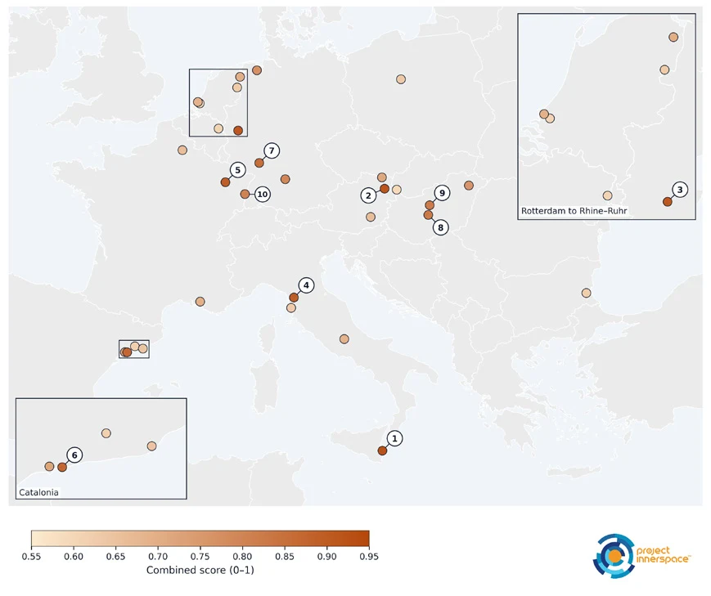The height and width of the screenshot is (596, 711).
Task: Select the circled number 10 label
Action: pyautogui.click(x=262, y=195)
